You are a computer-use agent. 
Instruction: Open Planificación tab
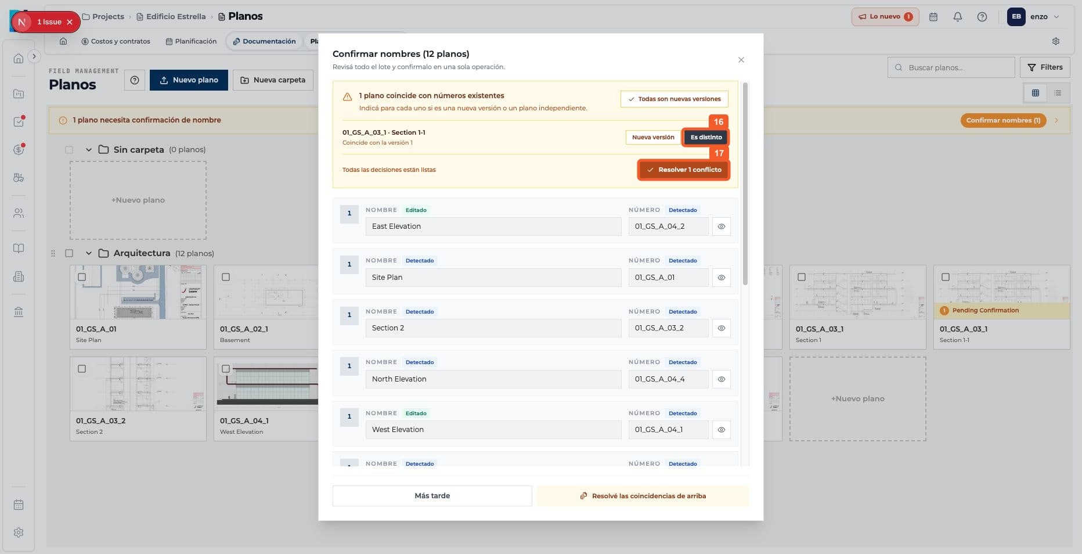pos(191,41)
